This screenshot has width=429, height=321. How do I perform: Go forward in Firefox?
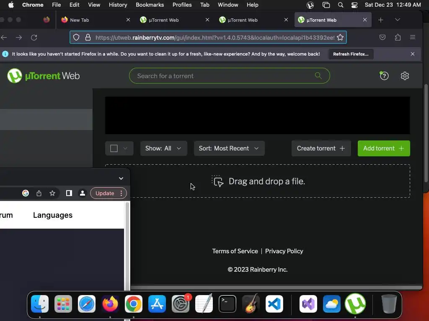pos(19,37)
